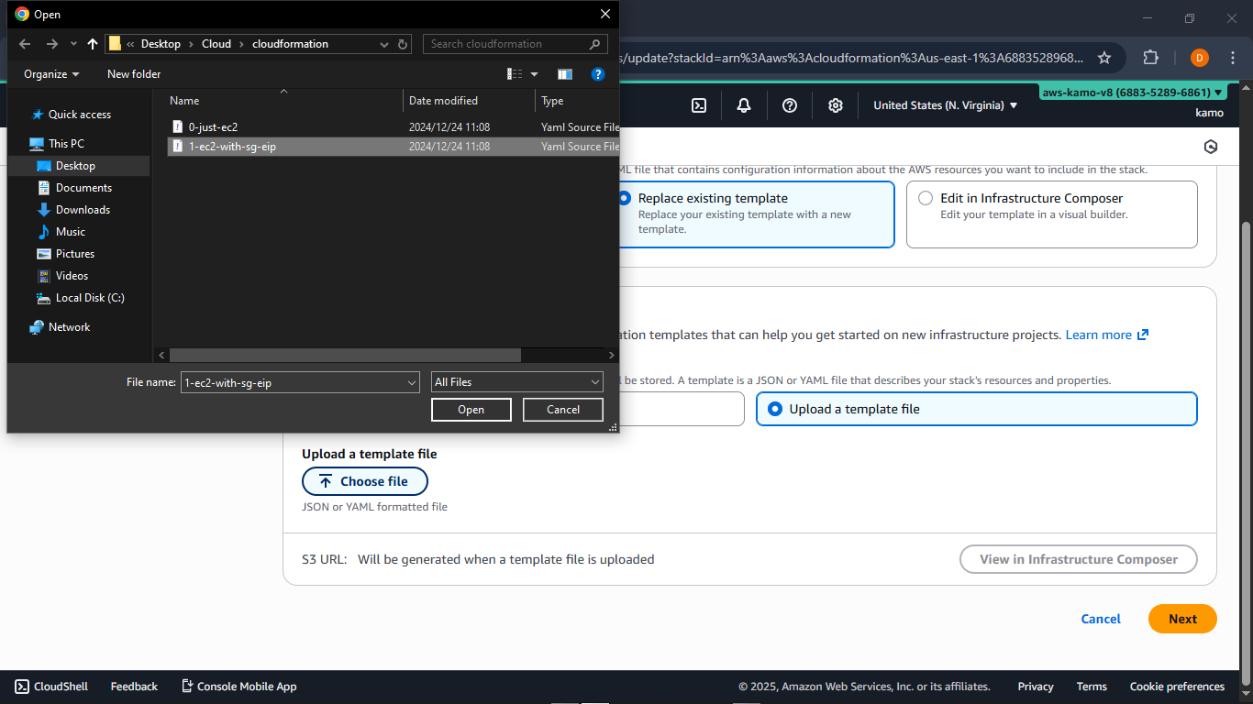Click the blue Get Help icon in the dialog
1253x704 pixels.
[598, 74]
